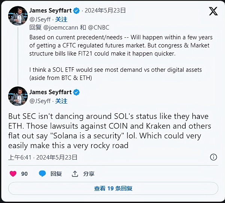The height and width of the screenshot is (203, 225).
Task: Click the top James Seyffart display name
Action: (51, 10)
